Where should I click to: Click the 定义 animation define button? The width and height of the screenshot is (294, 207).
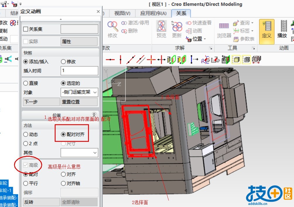267,32
